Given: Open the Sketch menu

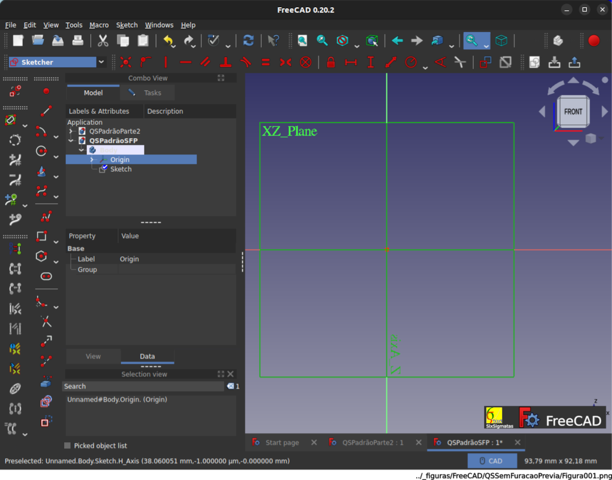Looking at the screenshot, I should (x=127, y=25).
